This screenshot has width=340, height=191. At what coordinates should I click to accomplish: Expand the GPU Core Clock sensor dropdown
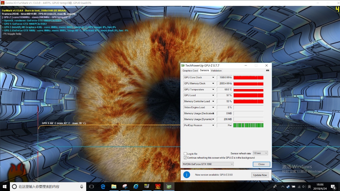(x=213, y=78)
